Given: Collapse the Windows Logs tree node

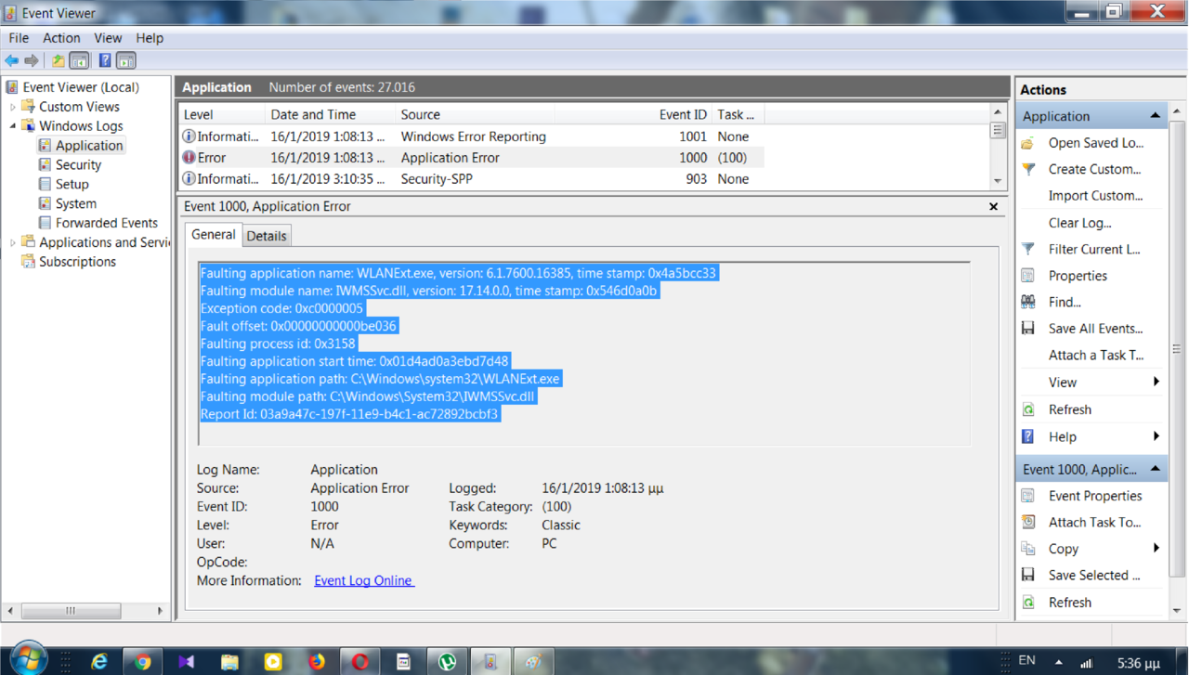Looking at the screenshot, I should [x=13, y=126].
